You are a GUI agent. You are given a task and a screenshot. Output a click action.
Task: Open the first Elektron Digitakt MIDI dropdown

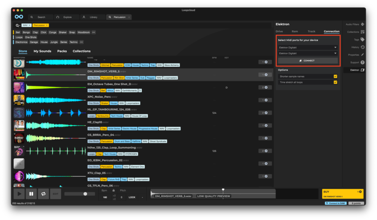coord(308,47)
